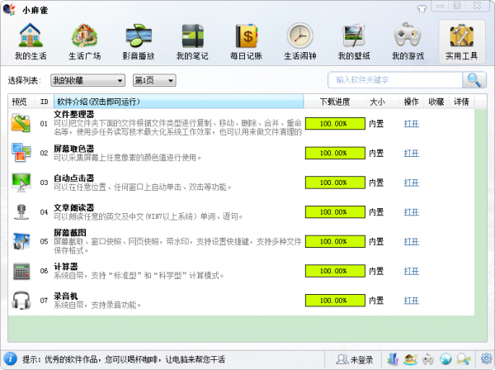Open settings gear in status bar

tap(487, 358)
